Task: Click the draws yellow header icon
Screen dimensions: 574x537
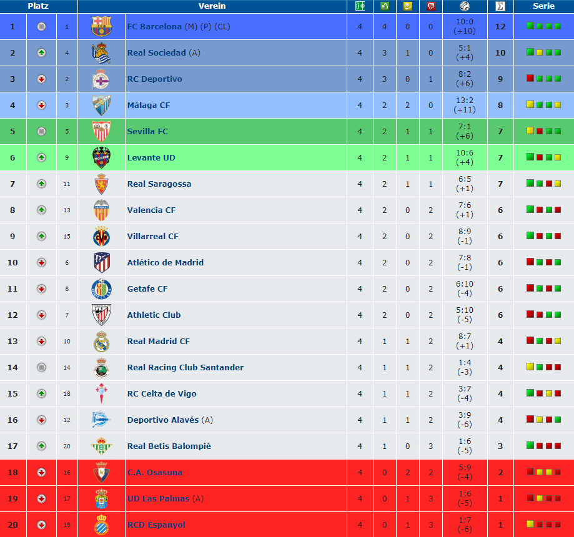Action: pyautogui.click(x=407, y=6)
